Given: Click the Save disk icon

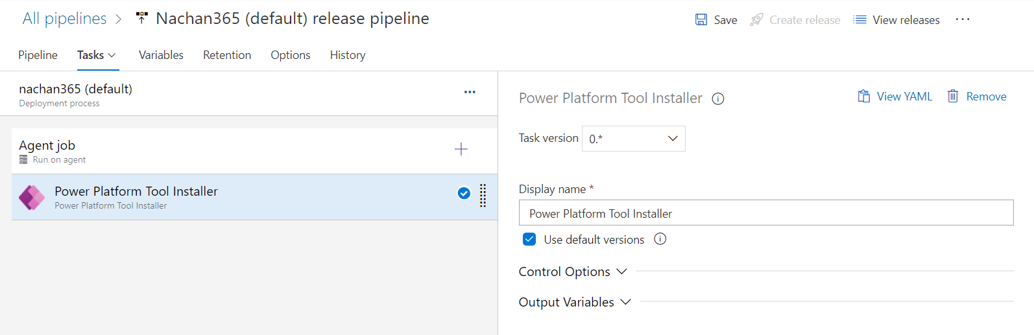Looking at the screenshot, I should (701, 20).
